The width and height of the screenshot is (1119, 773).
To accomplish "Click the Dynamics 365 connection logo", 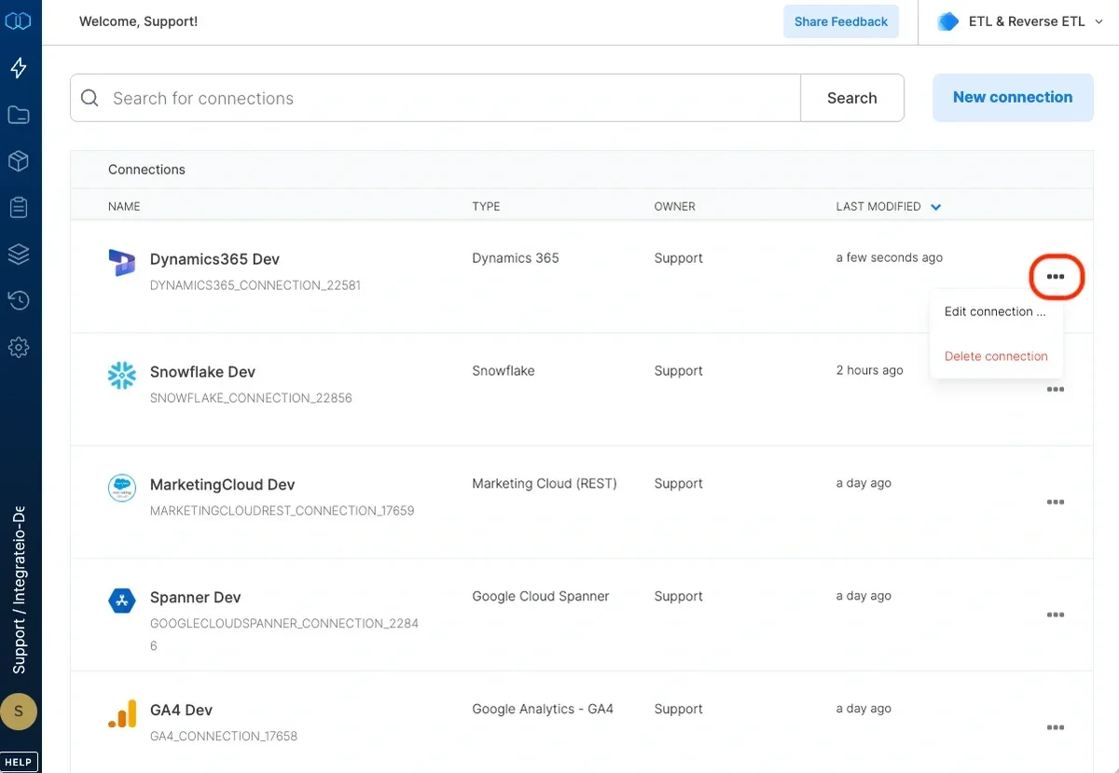I will click(x=122, y=263).
